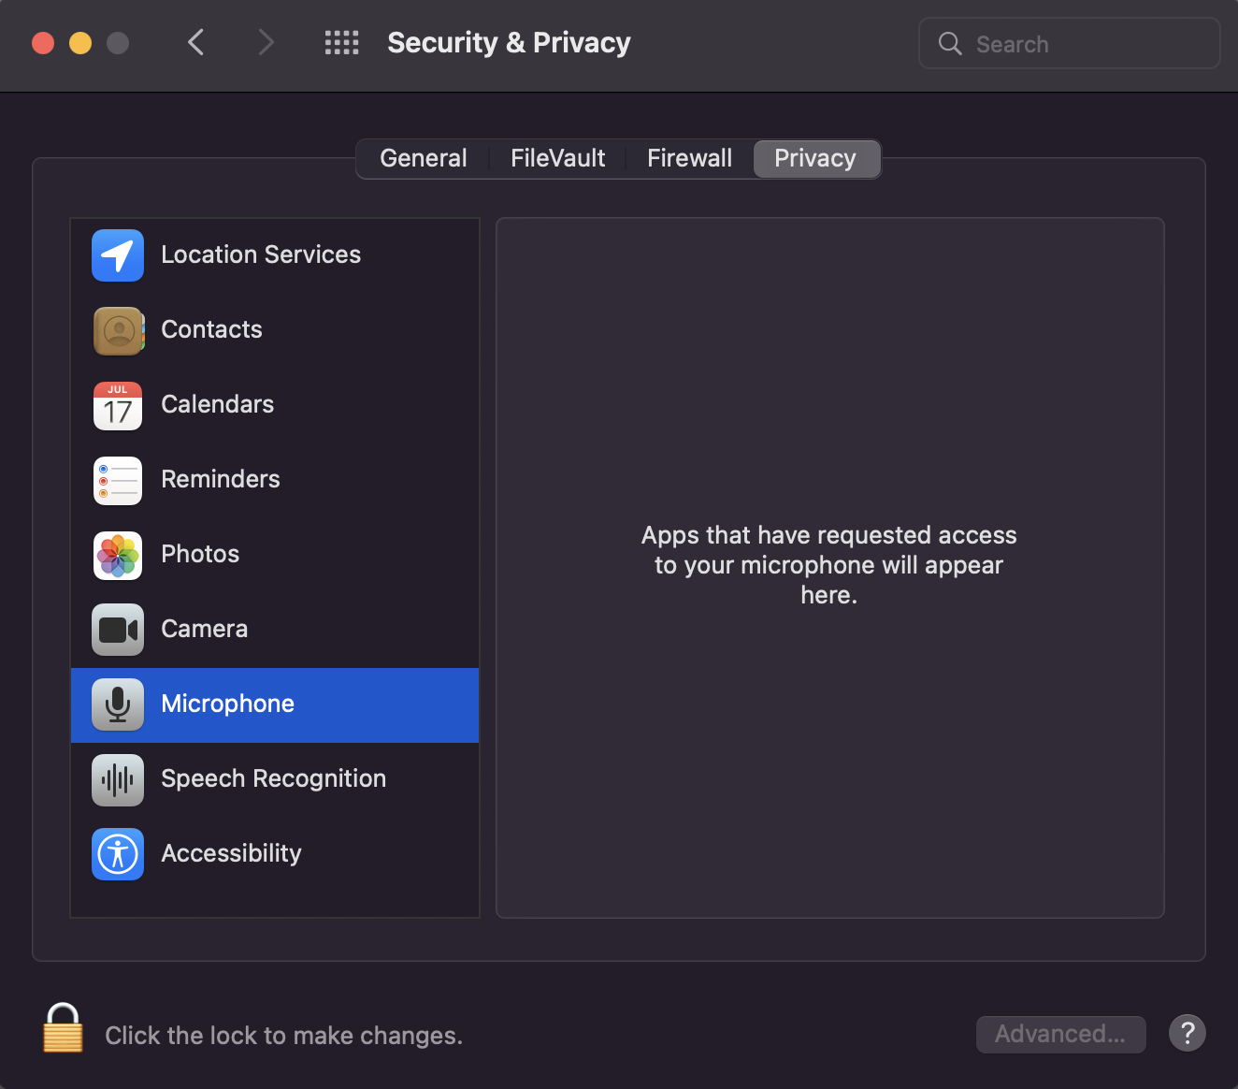Click the Location Services arrow icon
The height and width of the screenshot is (1089, 1238).
tap(118, 255)
